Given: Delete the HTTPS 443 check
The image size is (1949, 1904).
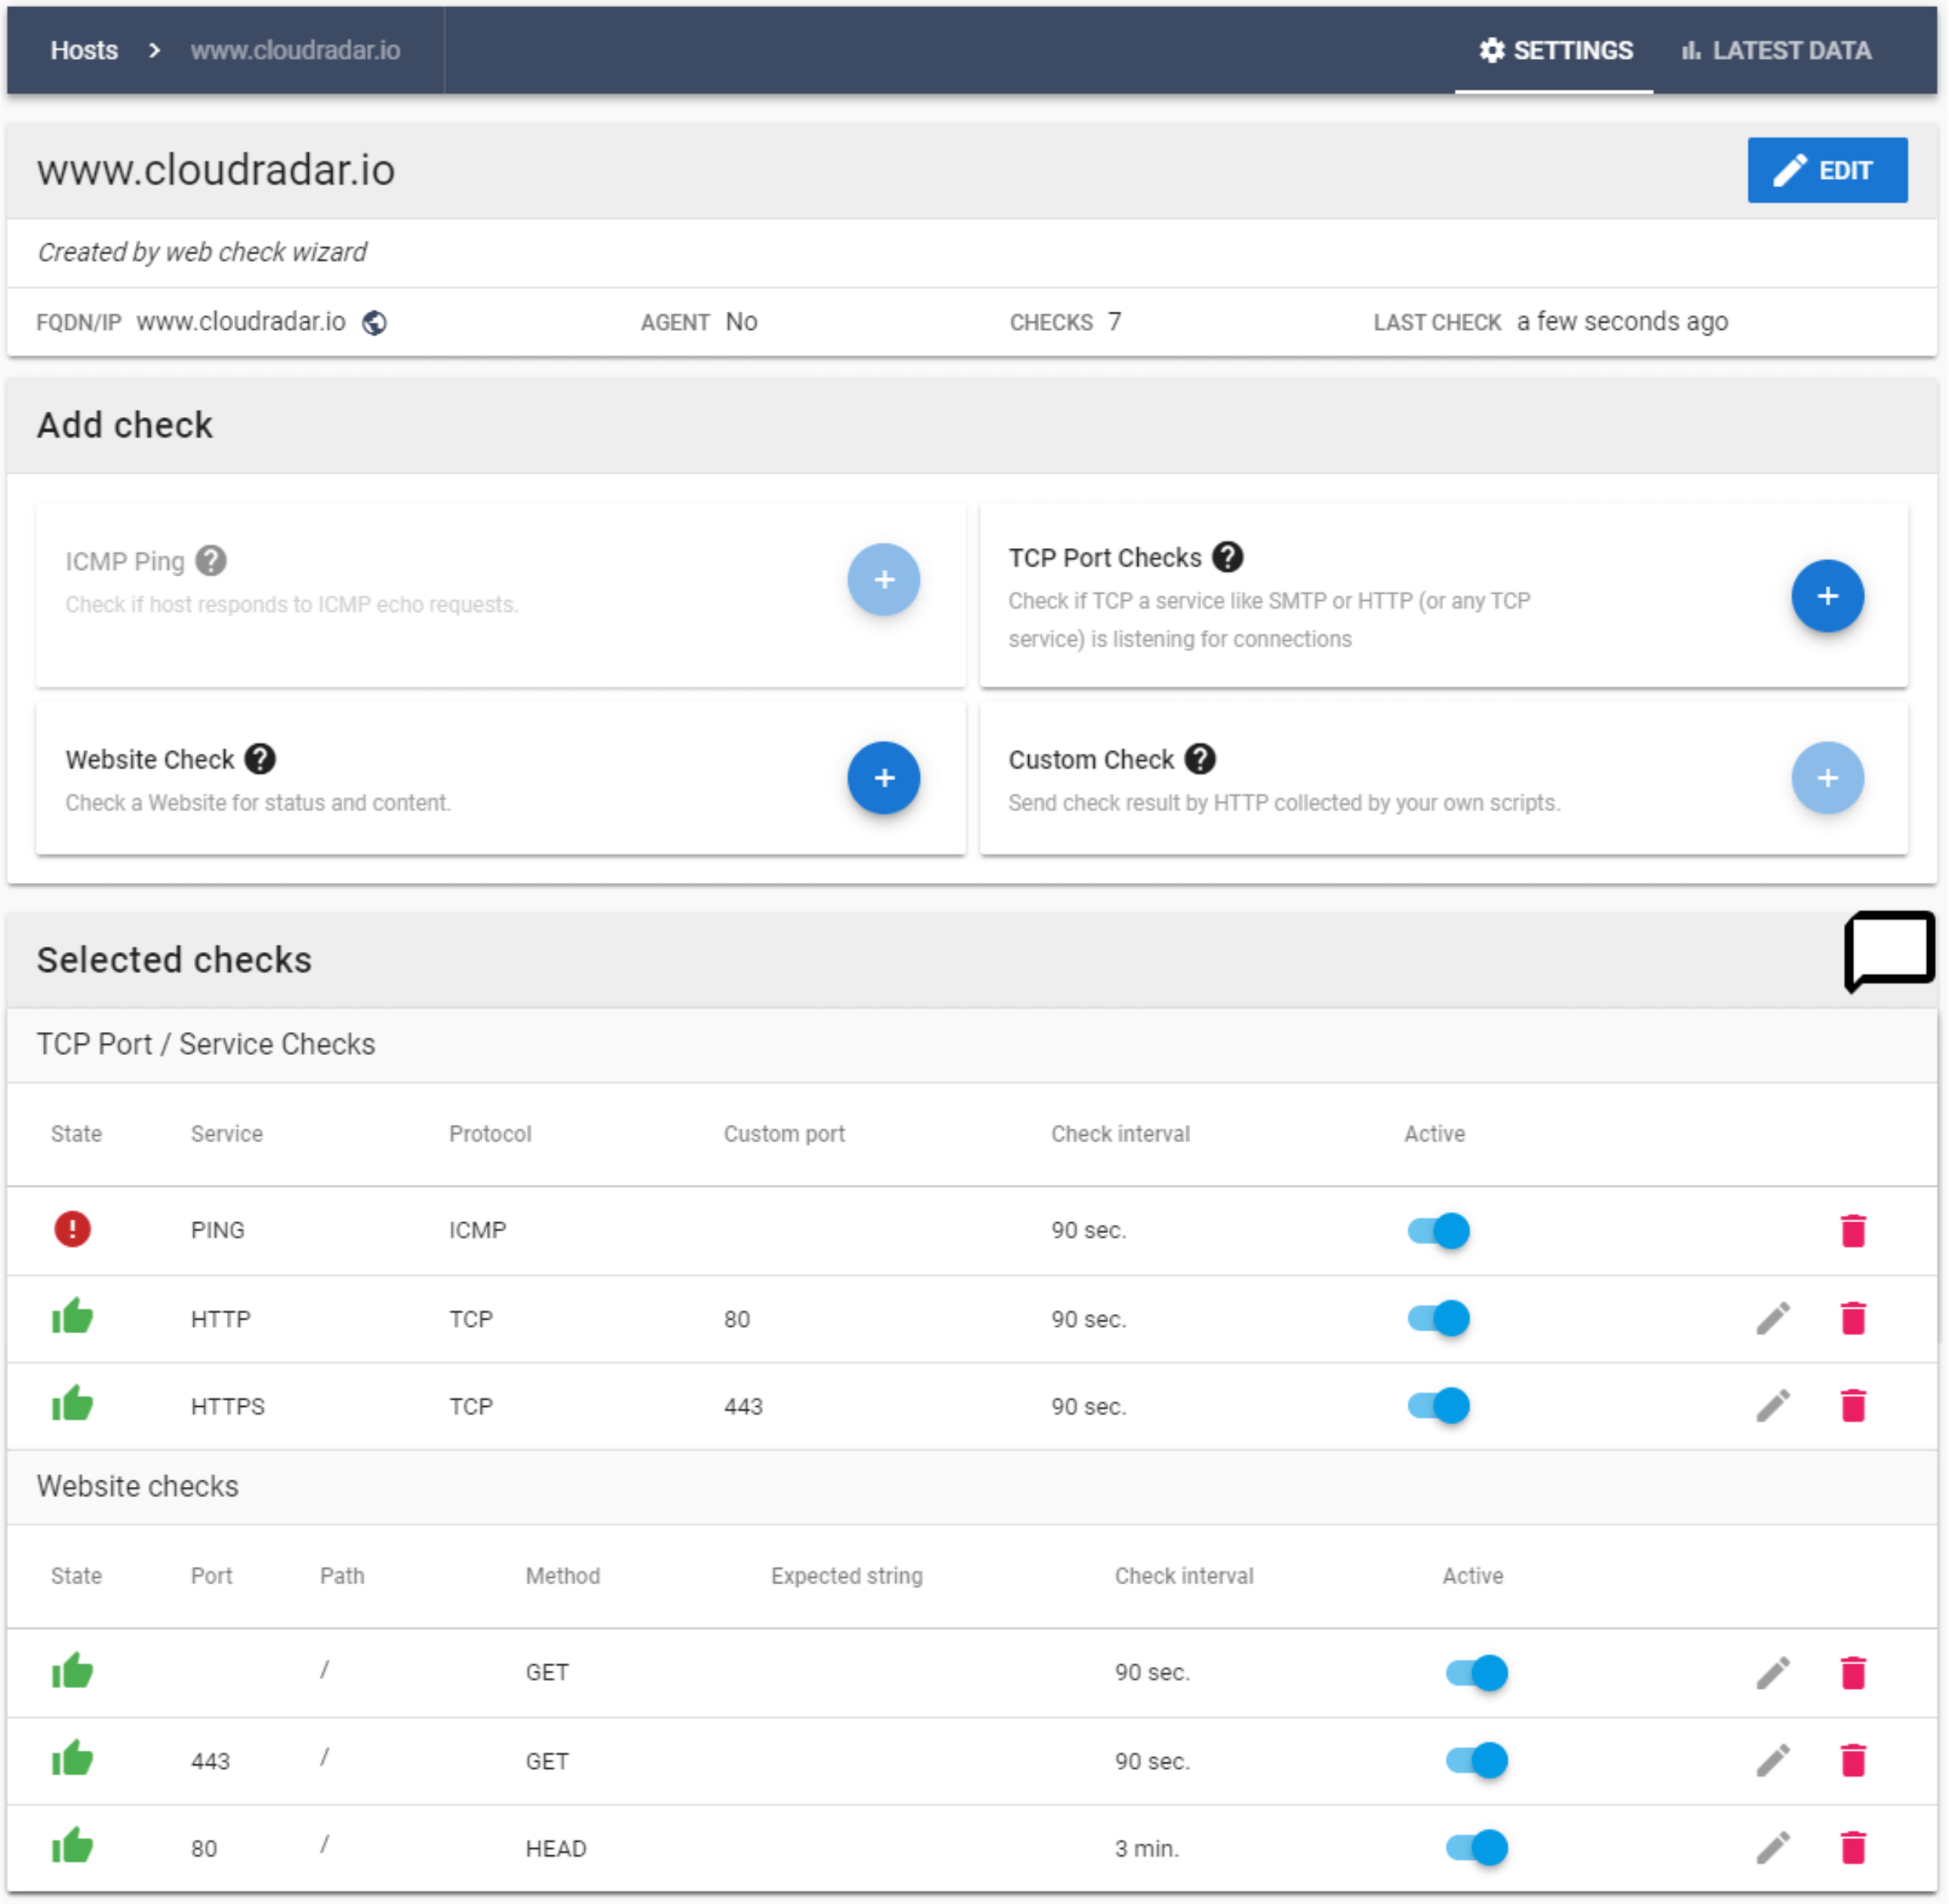Looking at the screenshot, I should point(1853,1406).
